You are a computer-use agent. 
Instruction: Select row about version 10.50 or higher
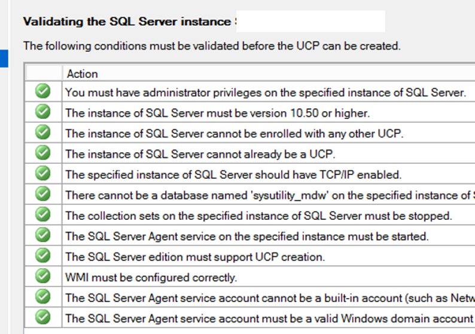pyautogui.click(x=250, y=112)
